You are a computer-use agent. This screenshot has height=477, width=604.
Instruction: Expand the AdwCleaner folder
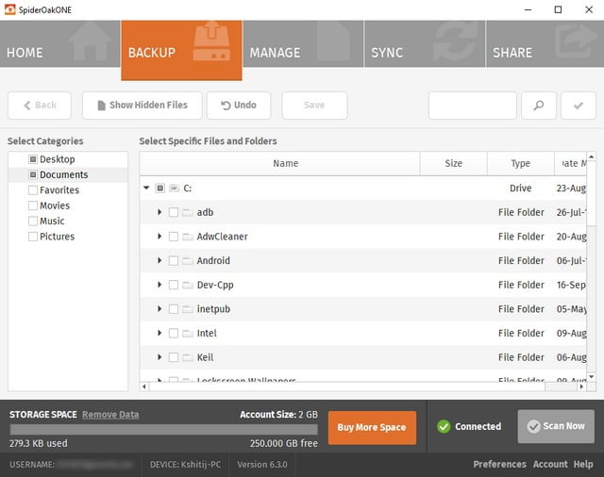[159, 237]
